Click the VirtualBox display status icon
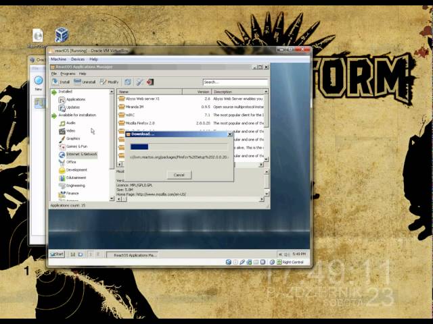Screen dimensions: 433x324 coord(263,262)
